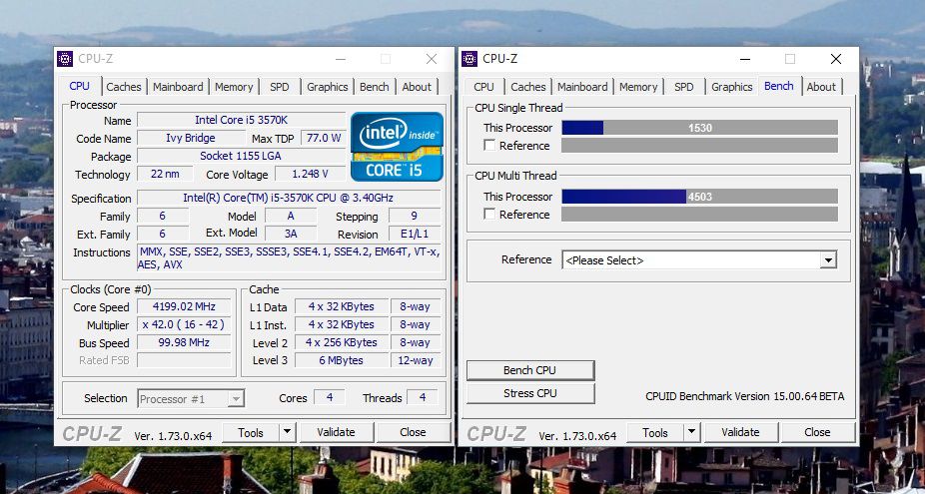The width and height of the screenshot is (925, 494).
Task: Click Close button in left window
Action: click(x=413, y=433)
